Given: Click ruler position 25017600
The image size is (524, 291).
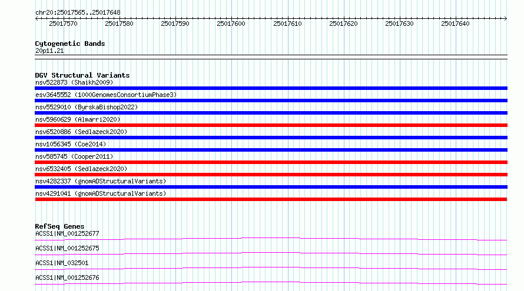Looking at the screenshot, I should pos(231,24).
